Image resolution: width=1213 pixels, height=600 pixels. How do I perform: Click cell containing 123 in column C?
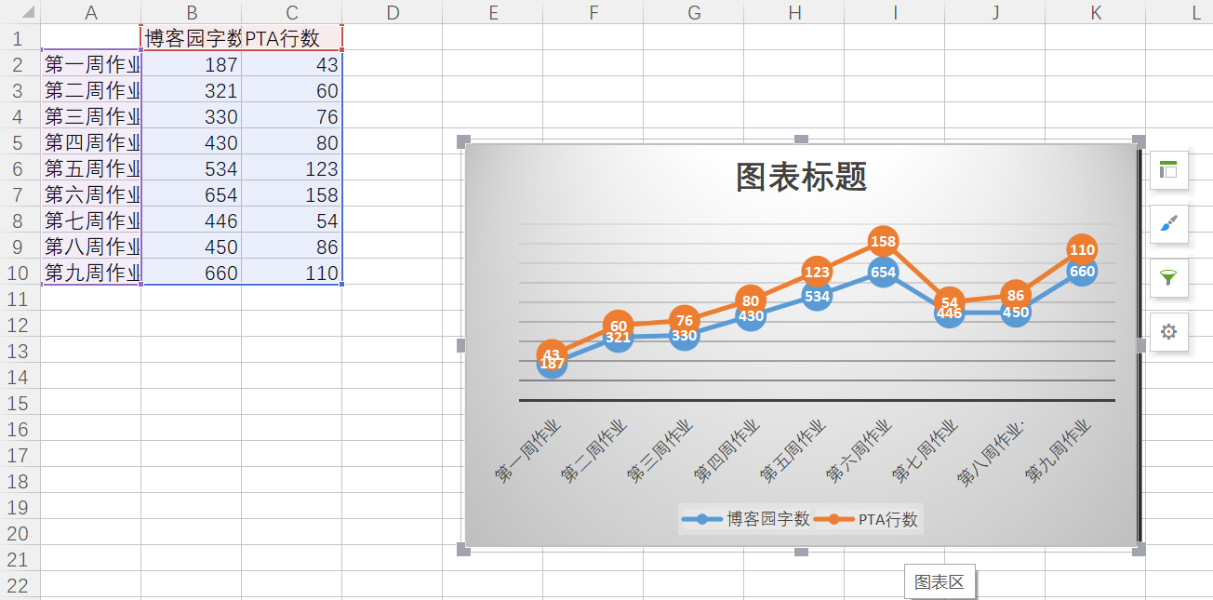pyautogui.click(x=292, y=168)
